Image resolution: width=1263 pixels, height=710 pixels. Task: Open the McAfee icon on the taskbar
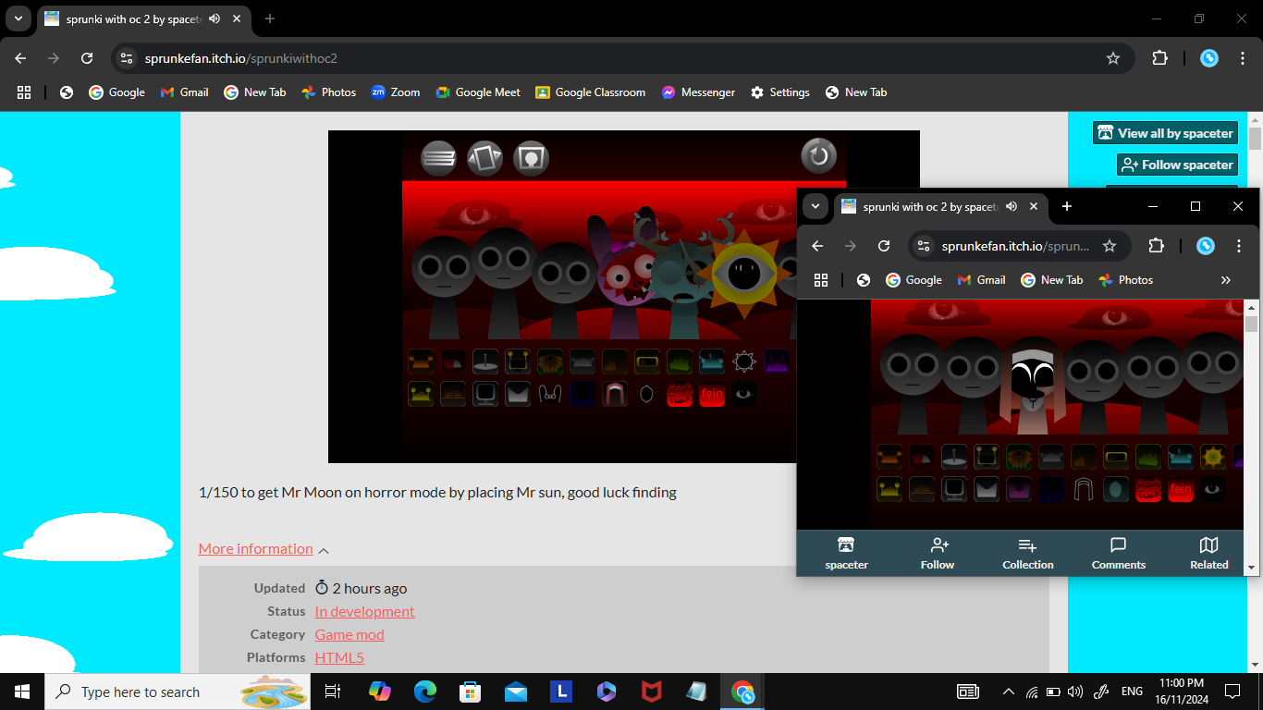(652, 692)
